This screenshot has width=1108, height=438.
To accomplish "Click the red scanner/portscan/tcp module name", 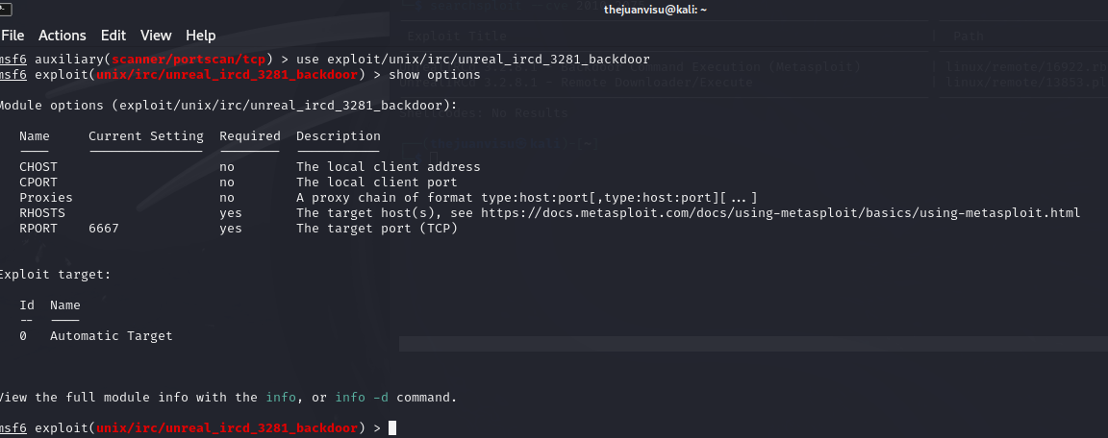I will 196,60.
